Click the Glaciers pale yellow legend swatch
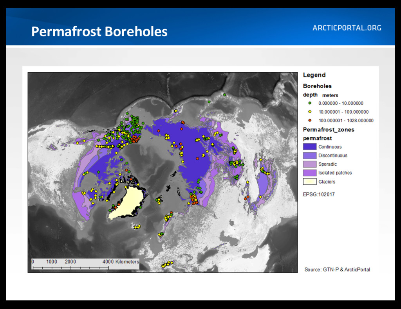Viewport: 401px width, 309px height. tap(309, 182)
